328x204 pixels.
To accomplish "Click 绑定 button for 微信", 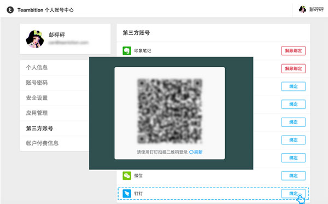I will click(x=293, y=176).
